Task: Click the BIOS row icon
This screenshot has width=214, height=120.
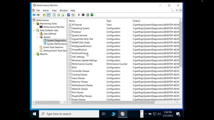Action: [70, 67]
